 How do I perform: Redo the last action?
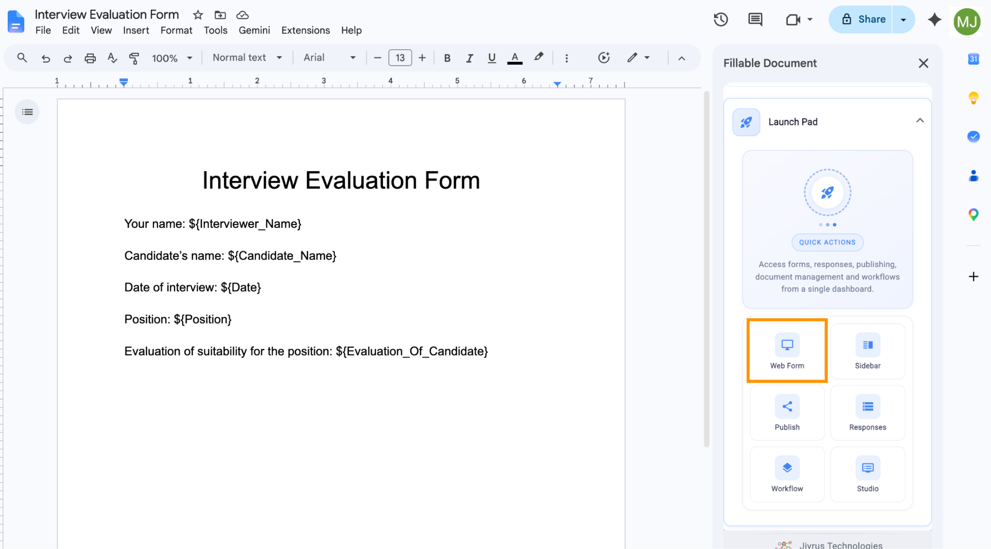(68, 59)
